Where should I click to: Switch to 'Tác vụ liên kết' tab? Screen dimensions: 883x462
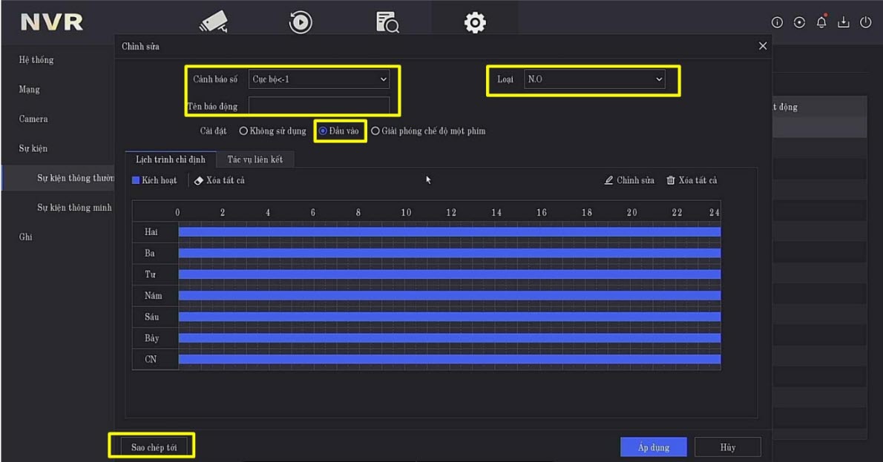pyautogui.click(x=255, y=159)
